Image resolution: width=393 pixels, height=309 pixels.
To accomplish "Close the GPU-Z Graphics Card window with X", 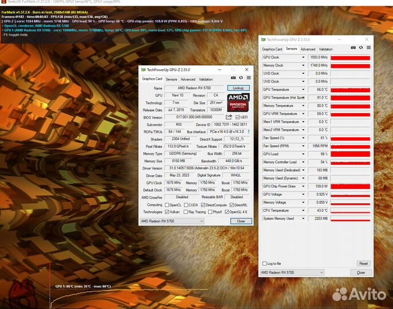I will pyautogui.click(x=247, y=70).
